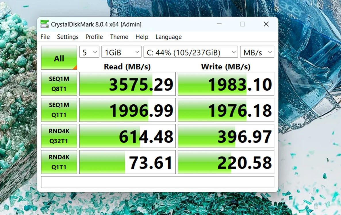Click the 1983.10 write result
Image resolution: width=341 pixels, height=215 pixels.
pyautogui.click(x=226, y=84)
